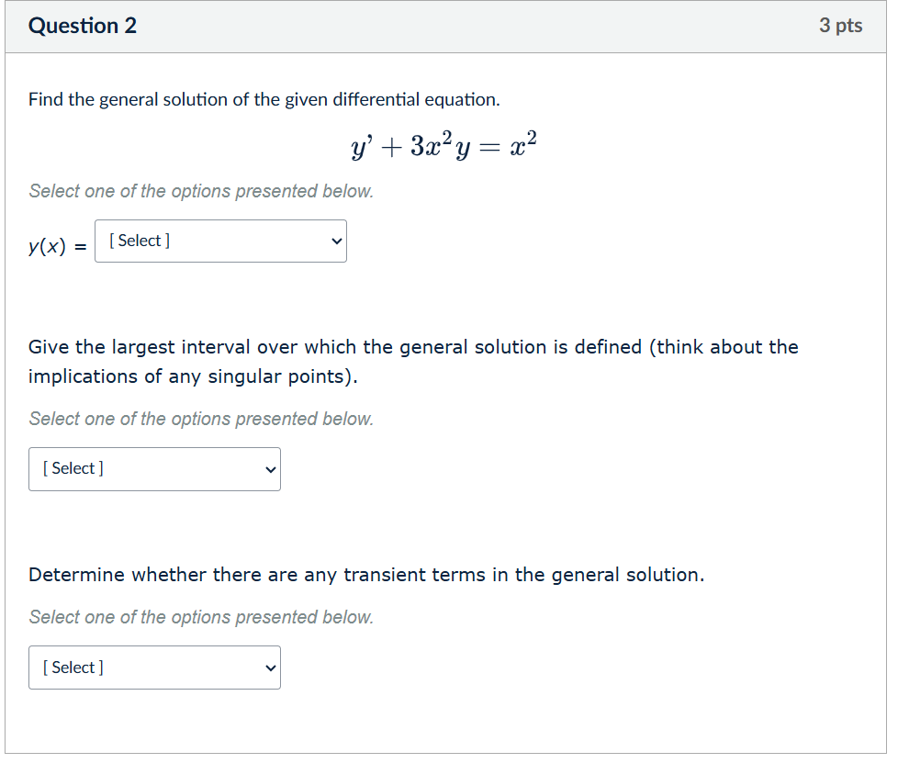Image resolution: width=898 pixels, height=763 pixels.
Task: Expand the dropdown arrow beside y(x) selector
Action: pyautogui.click(x=336, y=241)
